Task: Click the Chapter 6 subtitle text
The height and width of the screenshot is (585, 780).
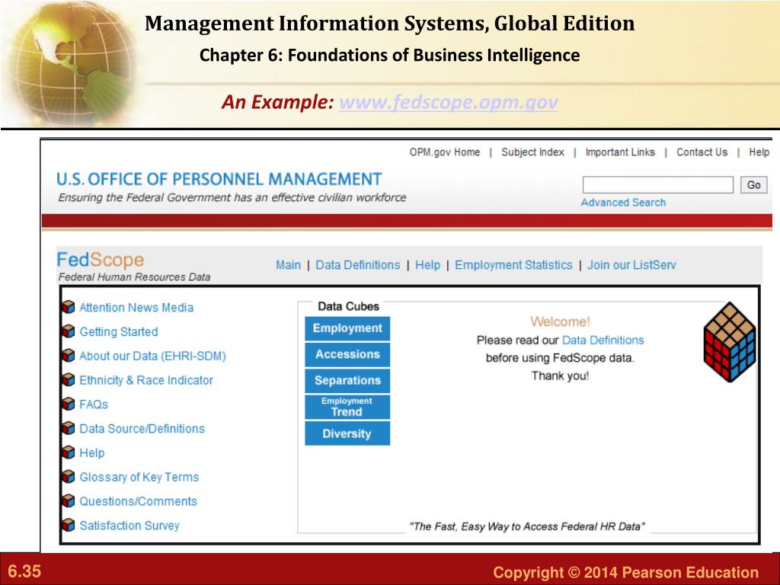Action: point(389,55)
